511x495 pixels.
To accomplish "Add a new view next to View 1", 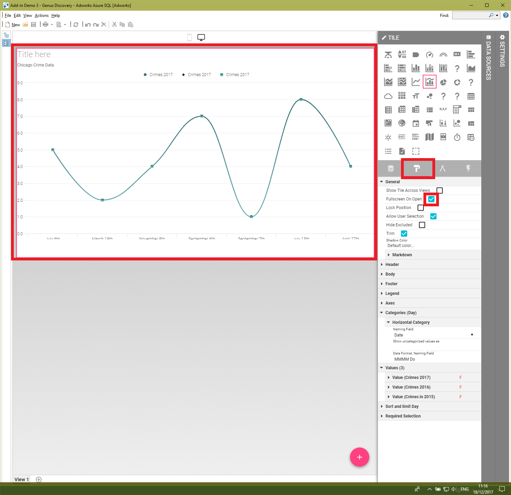I will (39, 479).
